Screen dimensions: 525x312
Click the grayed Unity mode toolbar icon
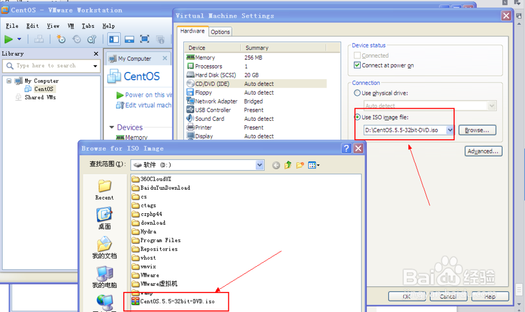coord(160,39)
